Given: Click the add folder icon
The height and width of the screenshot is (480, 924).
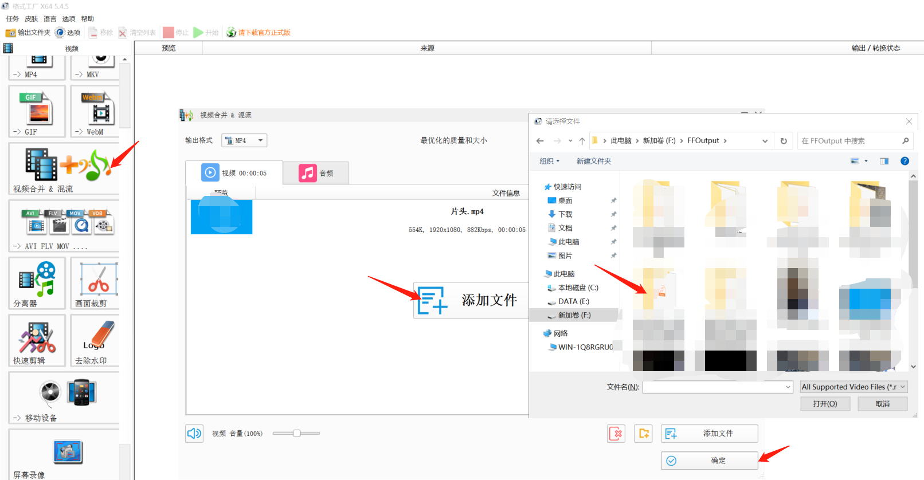Looking at the screenshot, I should click(644, 434).
